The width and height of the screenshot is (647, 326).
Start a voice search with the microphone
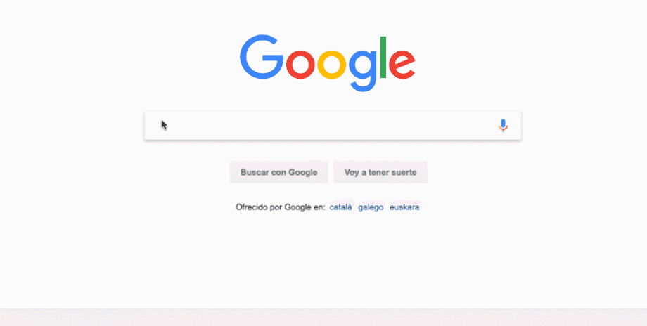point(503,125)
